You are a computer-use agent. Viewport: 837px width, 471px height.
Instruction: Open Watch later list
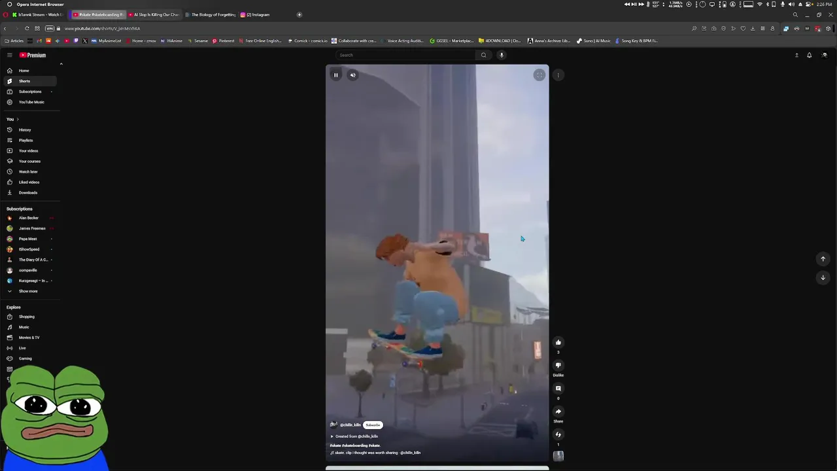[x=29, y=171]
